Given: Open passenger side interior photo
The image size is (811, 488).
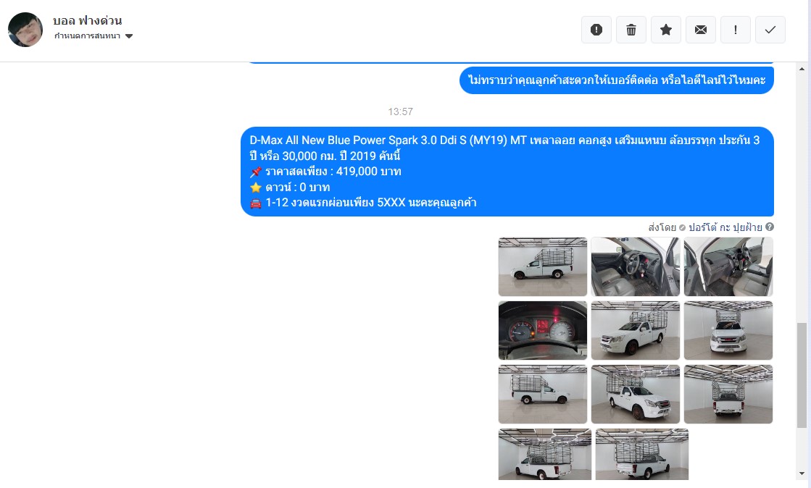Looking at the screenshot, I should point(728,266).
